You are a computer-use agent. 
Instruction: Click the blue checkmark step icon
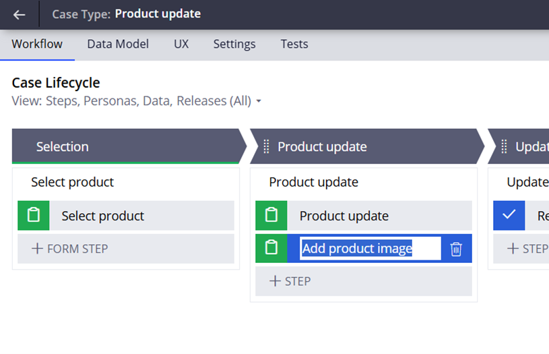point(509,216)
